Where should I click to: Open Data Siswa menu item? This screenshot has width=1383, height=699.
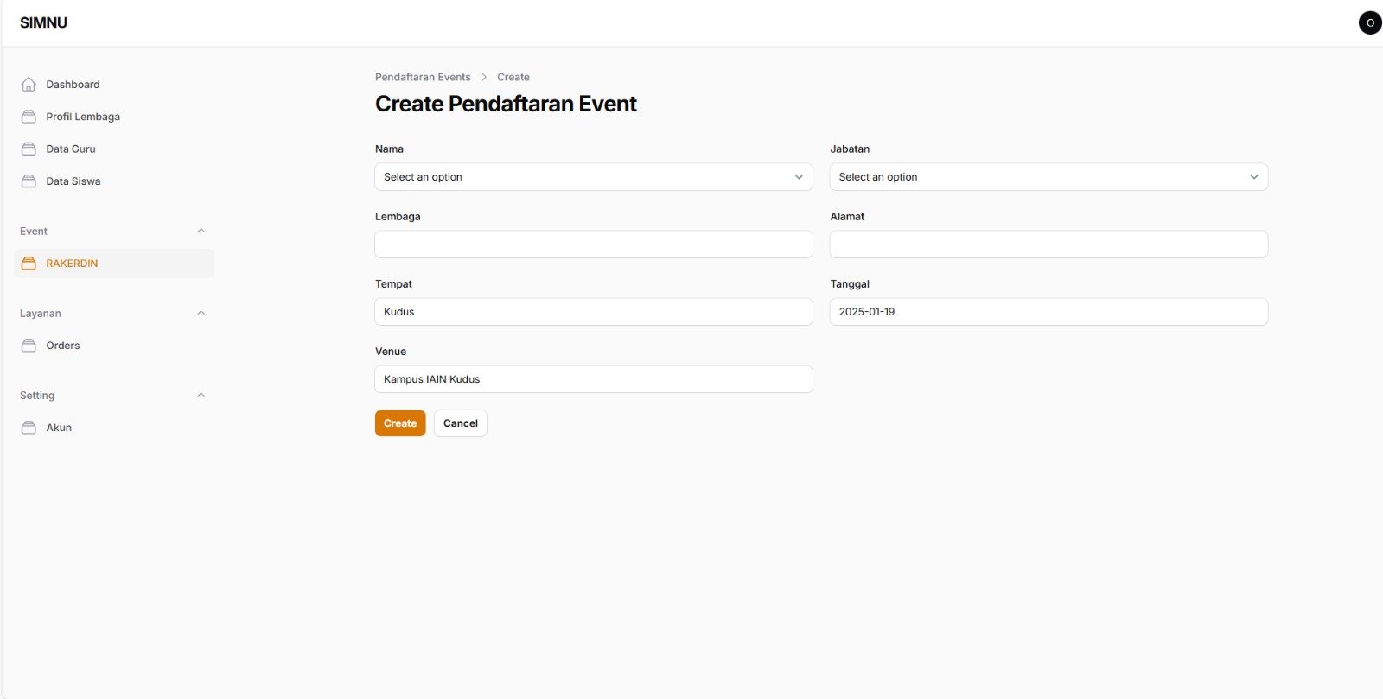(114, 181)
